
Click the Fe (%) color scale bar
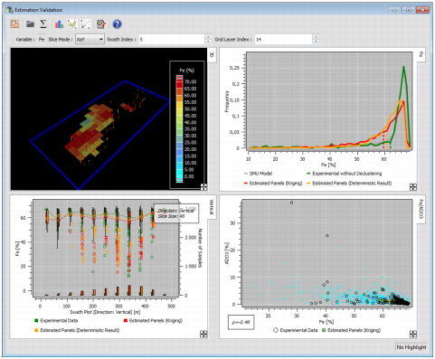click(179, 129)
